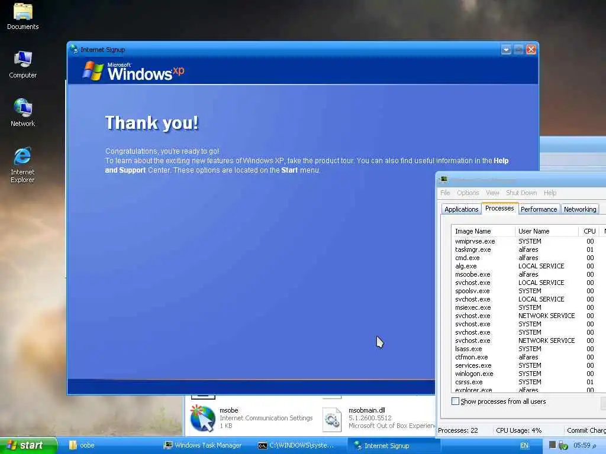Switch to the Networking tab

580,209
